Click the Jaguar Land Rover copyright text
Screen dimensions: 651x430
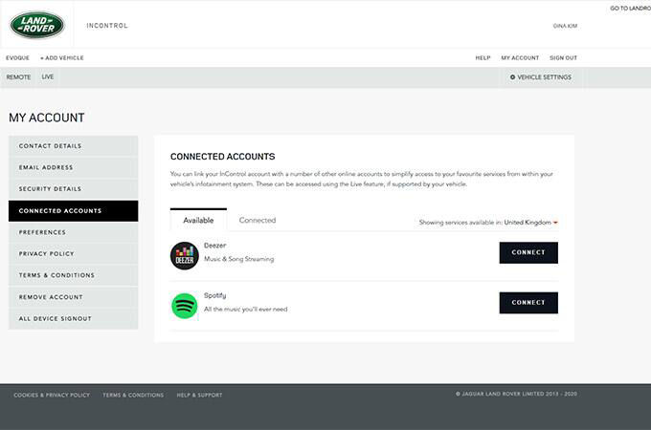click(516, 394)
